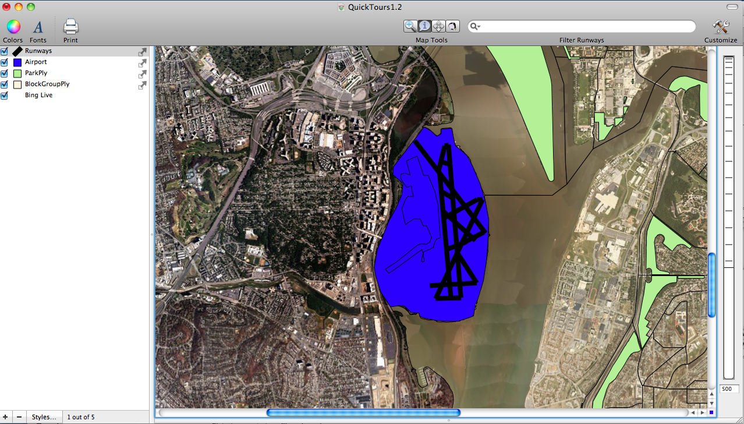
Task: Click the plus button to add layer
Action: pyautogui.click(x=6, y=417)
